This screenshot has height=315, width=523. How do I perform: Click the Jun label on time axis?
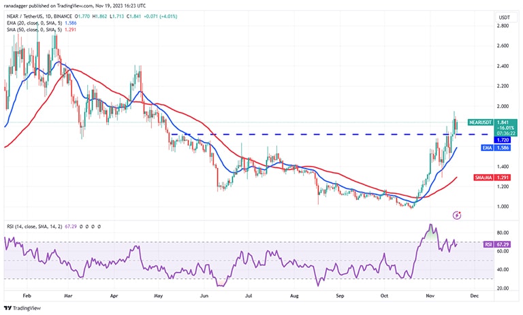tap(204, 296)
